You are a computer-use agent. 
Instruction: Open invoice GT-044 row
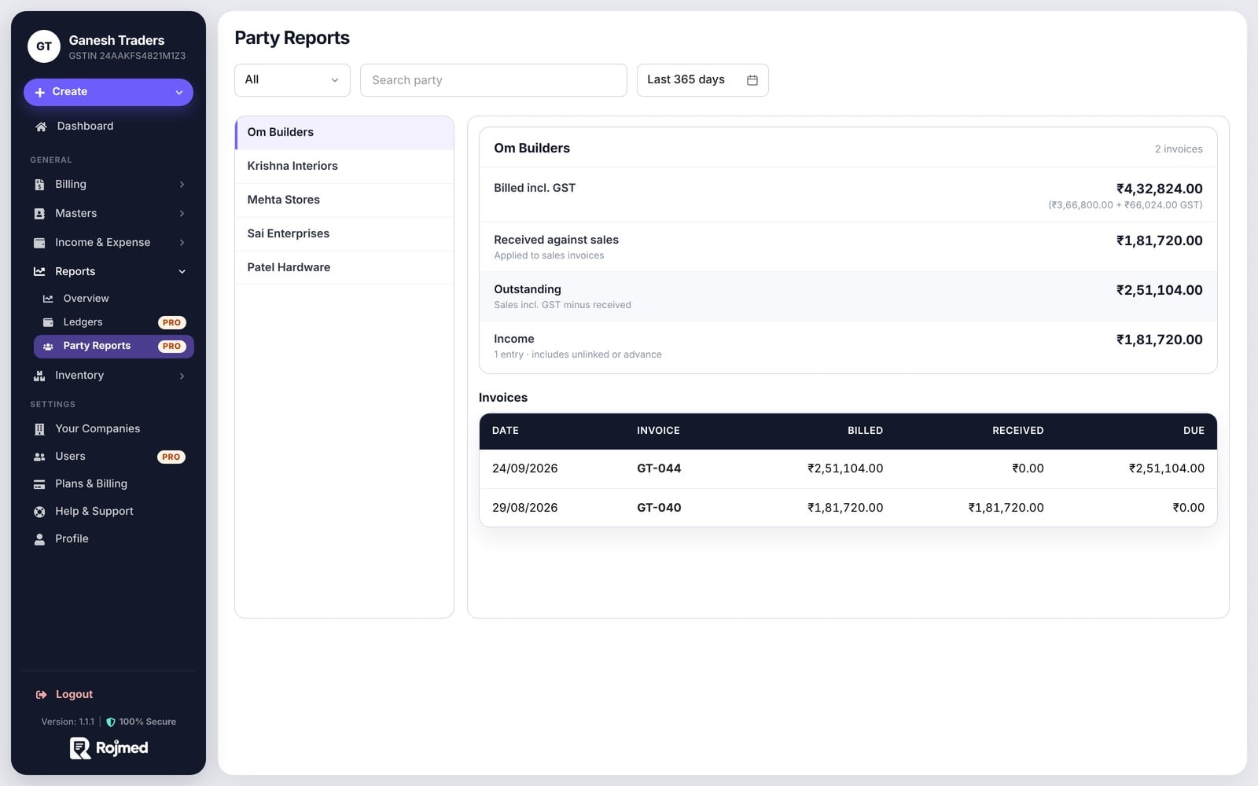point(848,469)
